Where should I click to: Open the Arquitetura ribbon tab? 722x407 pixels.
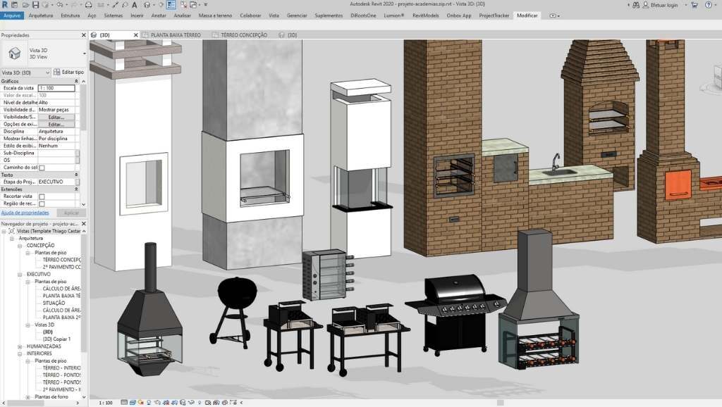(x=41, y=15)
